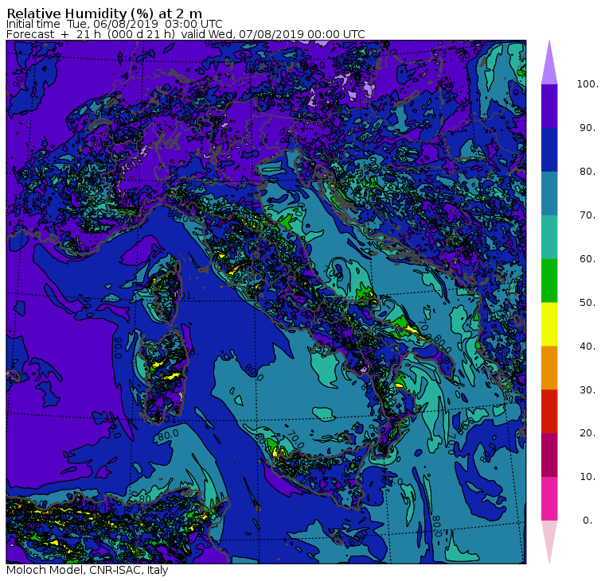Image resolution: width=605 pixels, height=581 pixels.
Task: Click the '40.' colorbar label
Action: (x=587, y=347)
